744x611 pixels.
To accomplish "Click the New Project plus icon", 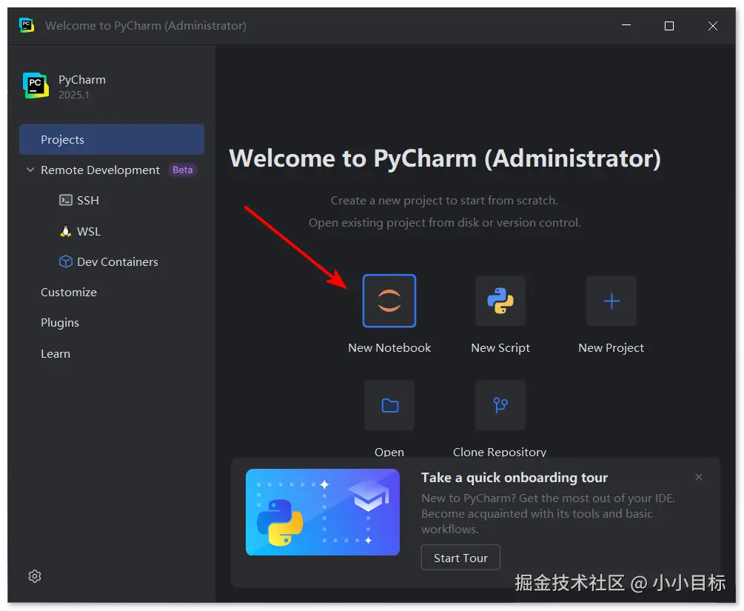I will pos(611,301).
